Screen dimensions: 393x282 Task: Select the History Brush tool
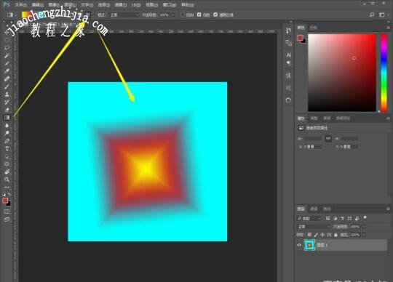7,102
